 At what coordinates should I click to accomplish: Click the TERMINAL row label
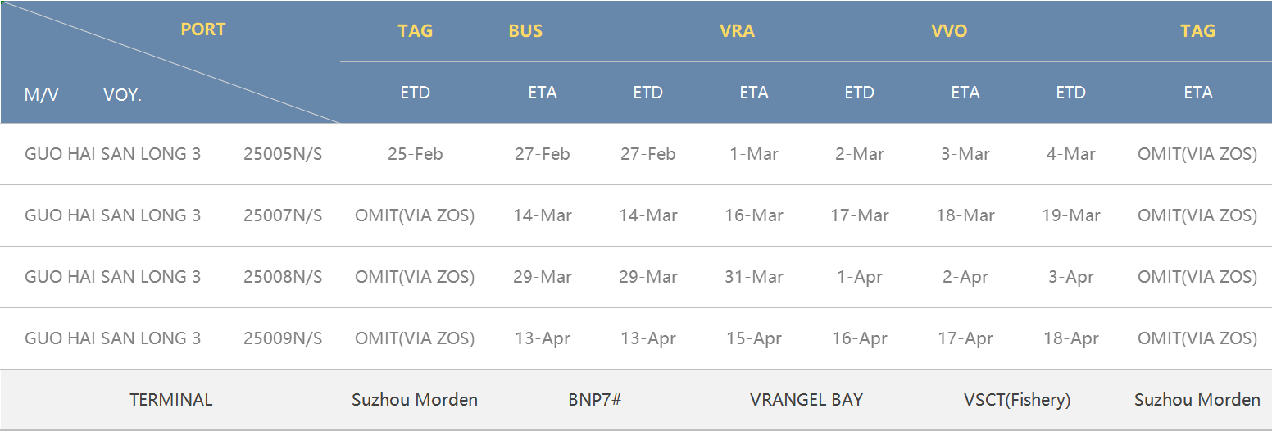[170, 400]
